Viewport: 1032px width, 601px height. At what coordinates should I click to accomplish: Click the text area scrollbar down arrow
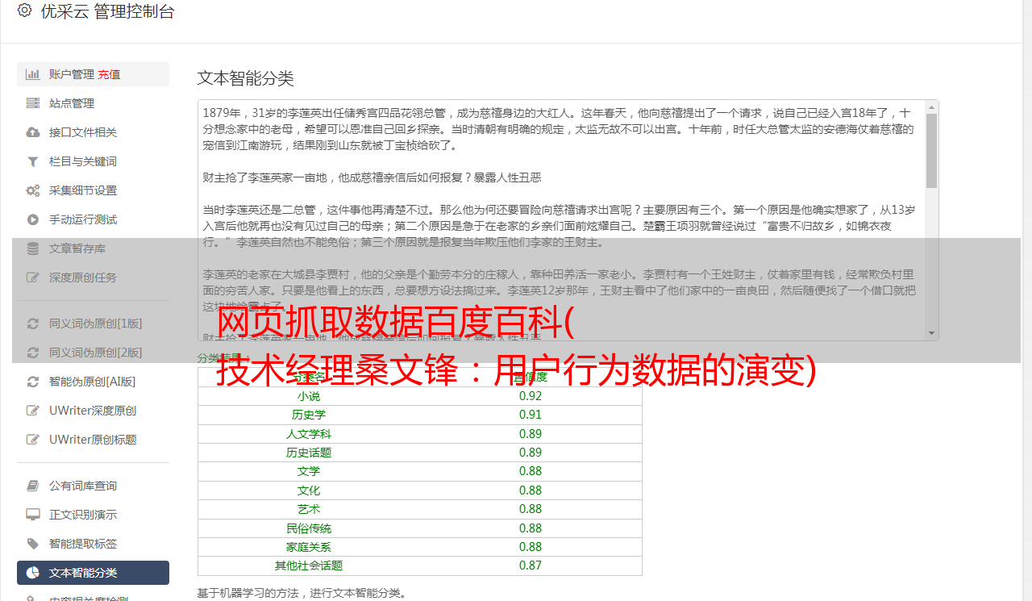coord(932,334)
